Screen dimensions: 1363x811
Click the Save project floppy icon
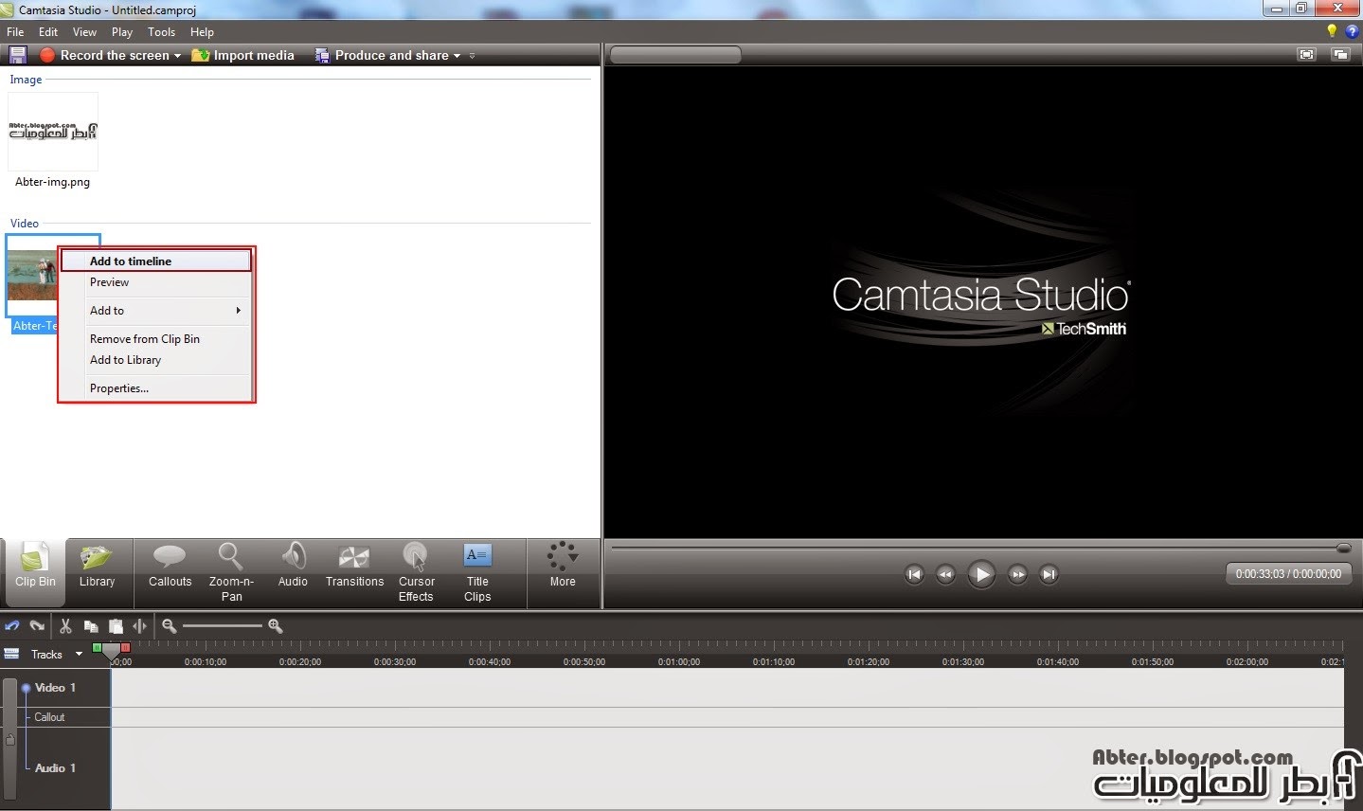click(x=17, y=55)
